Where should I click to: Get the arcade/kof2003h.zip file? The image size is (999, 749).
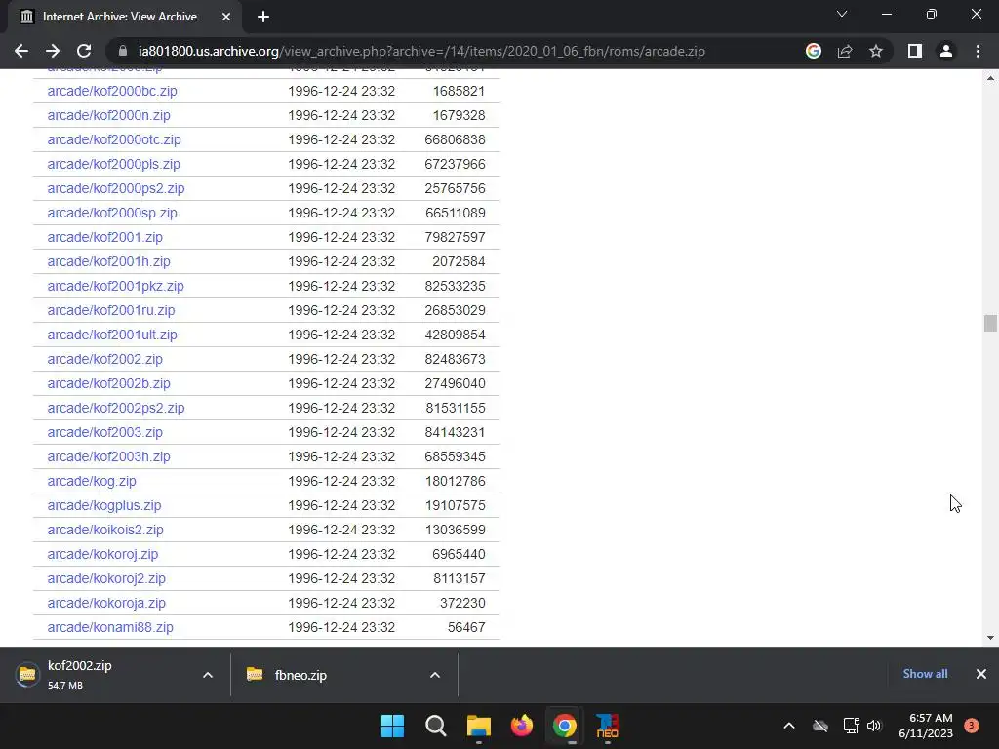pyautogui.click(x=109, y=456)
